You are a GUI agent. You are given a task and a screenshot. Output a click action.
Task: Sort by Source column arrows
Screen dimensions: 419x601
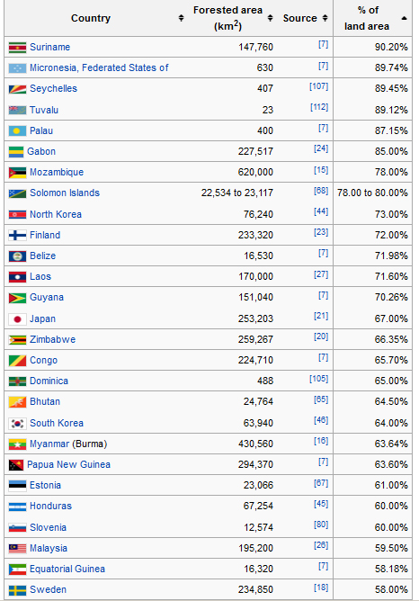click(325, 18)
